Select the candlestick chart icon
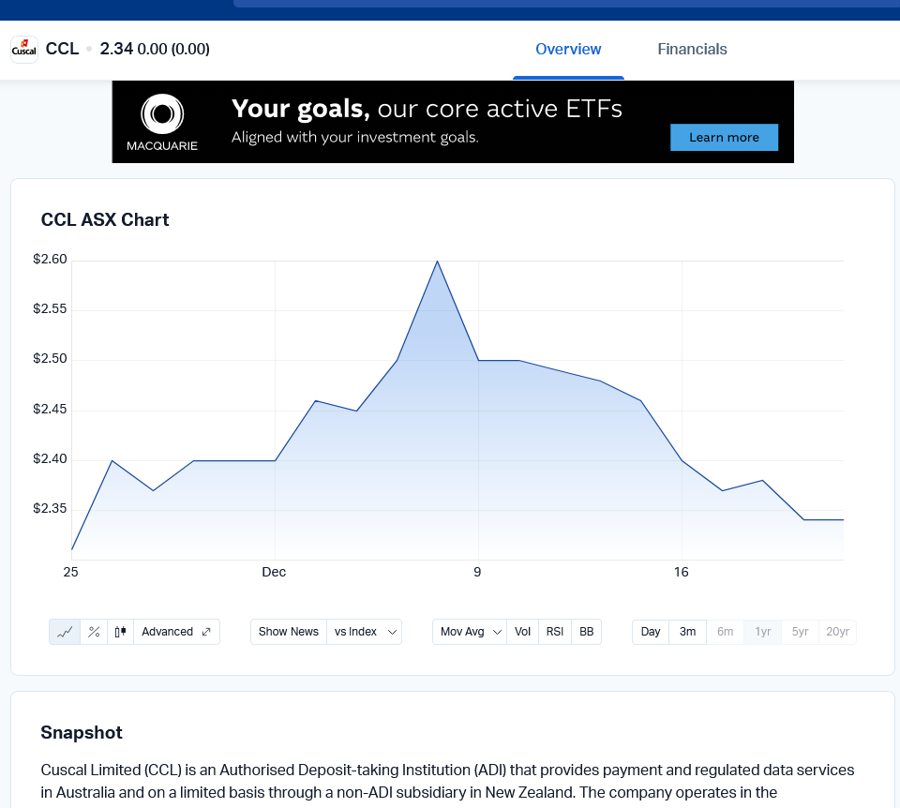This screenshot has width=900, height=808. 120,632
